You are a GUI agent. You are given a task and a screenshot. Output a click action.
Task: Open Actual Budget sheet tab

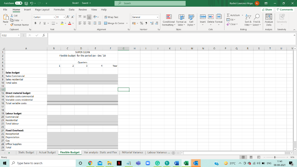click(x=47, y=153)
